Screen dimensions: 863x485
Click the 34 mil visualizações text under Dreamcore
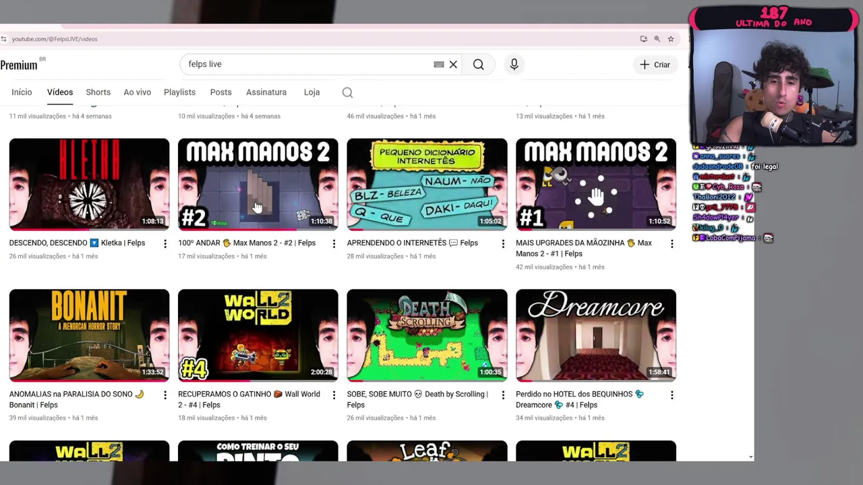click(544, 418)
